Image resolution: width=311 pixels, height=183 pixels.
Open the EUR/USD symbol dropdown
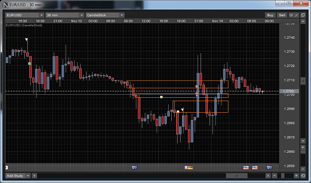(x=24, y=15)
